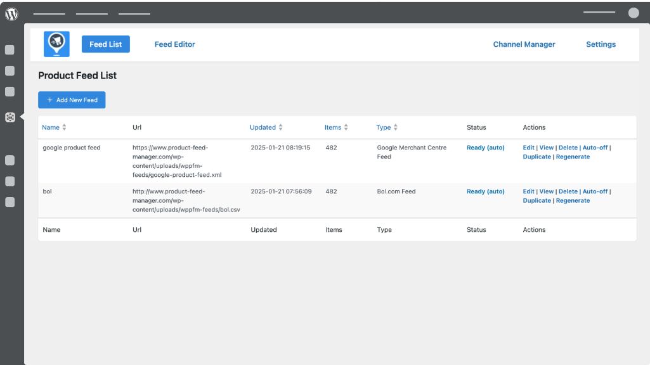Delete the google product feed
This screenshot has width=650, height=365.
pyautogui.click(x=568, y=148)
